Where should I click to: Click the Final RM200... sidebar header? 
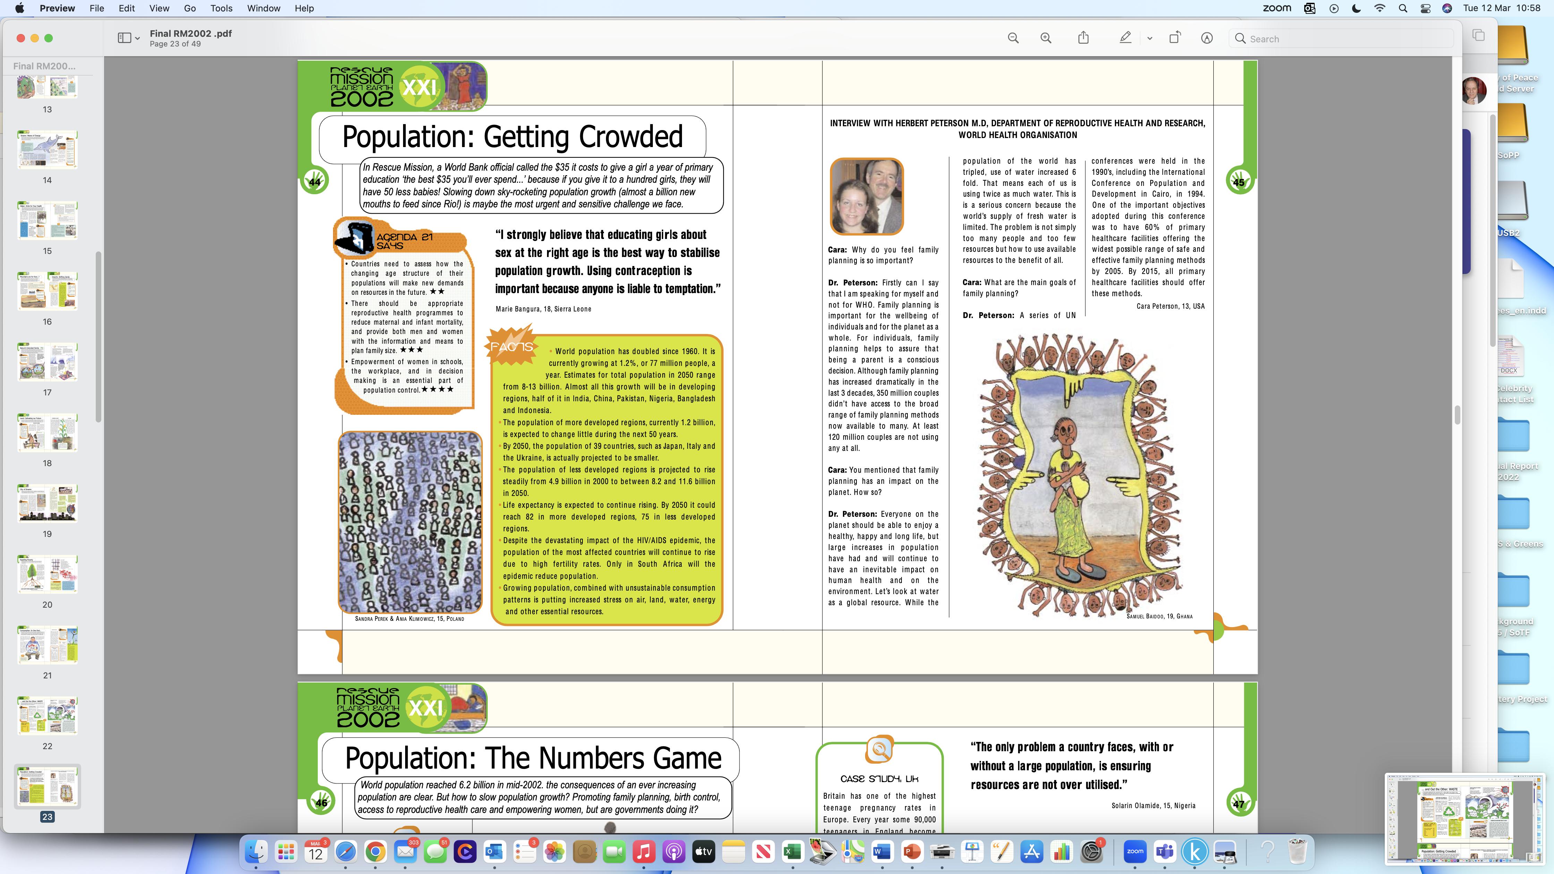[44, 66]
